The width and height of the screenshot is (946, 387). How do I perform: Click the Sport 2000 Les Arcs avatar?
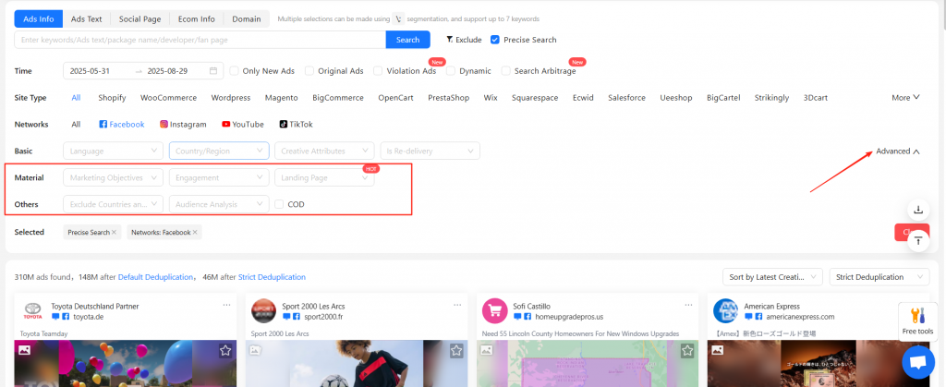[263, 311]
